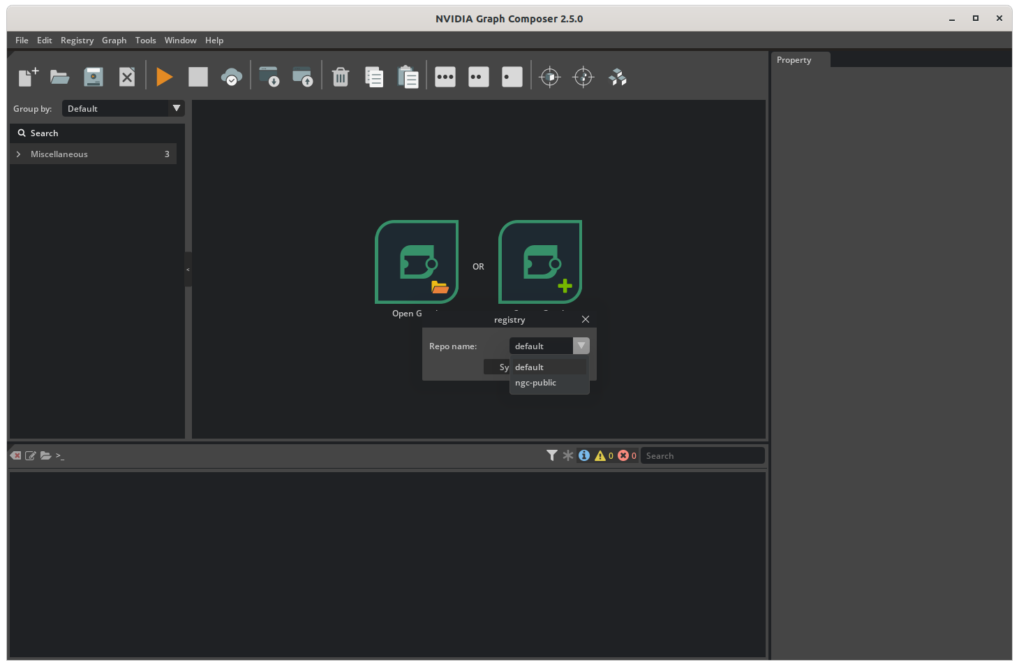Image resolution: width=1019 pixels, height=667 pixels.
Task: Expand the Miscellaneous category
Action: pyautogui.click(x=18, y=154)
